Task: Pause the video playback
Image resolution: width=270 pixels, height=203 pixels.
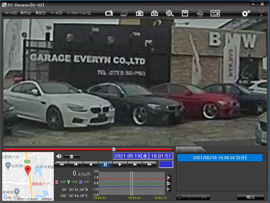Action: (x=105, y=164)
